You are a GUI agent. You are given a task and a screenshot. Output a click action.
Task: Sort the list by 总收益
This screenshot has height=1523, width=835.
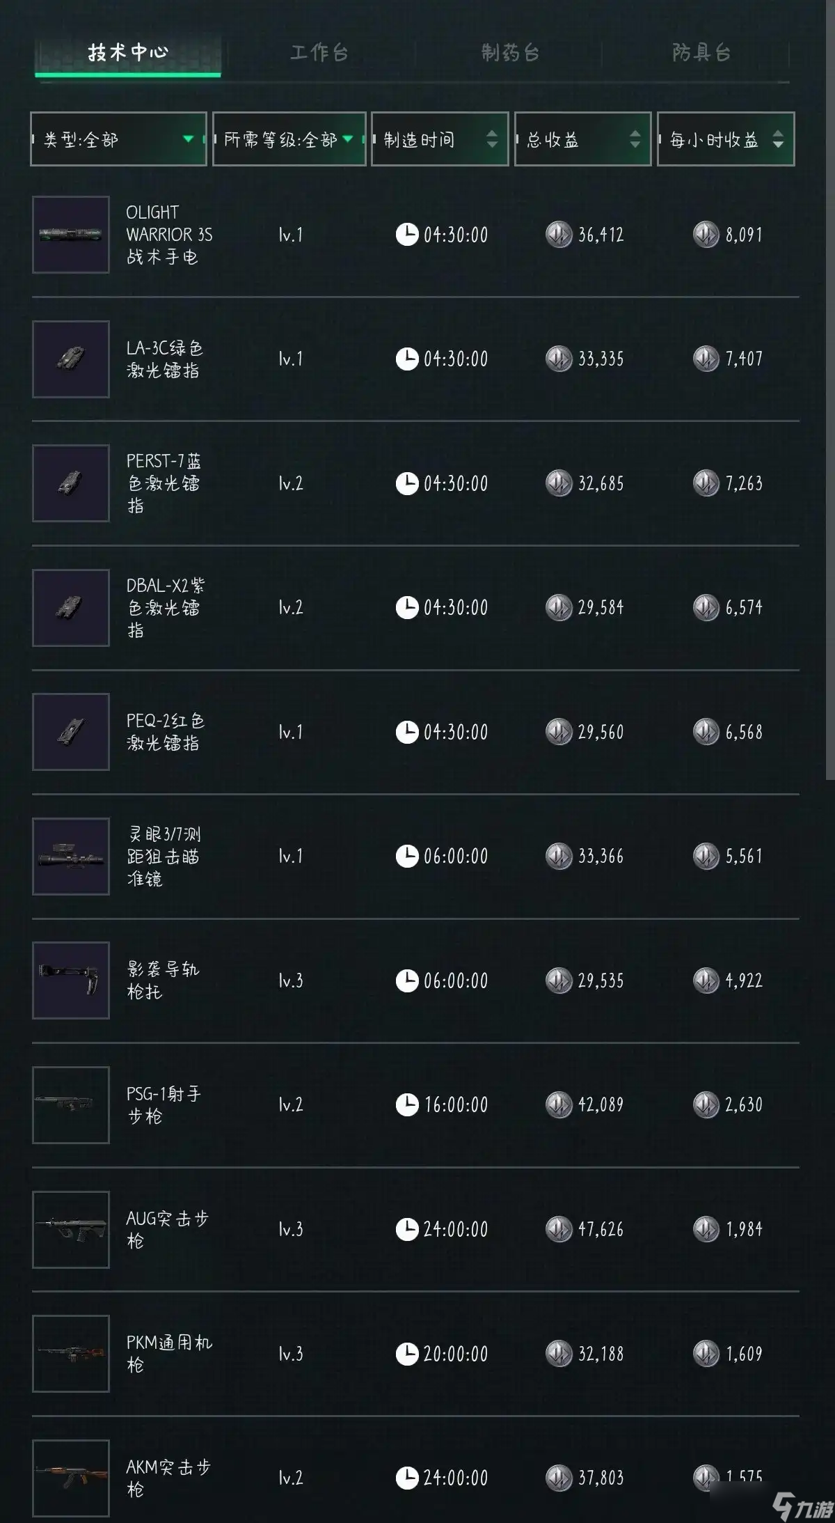tap(583, 139)
